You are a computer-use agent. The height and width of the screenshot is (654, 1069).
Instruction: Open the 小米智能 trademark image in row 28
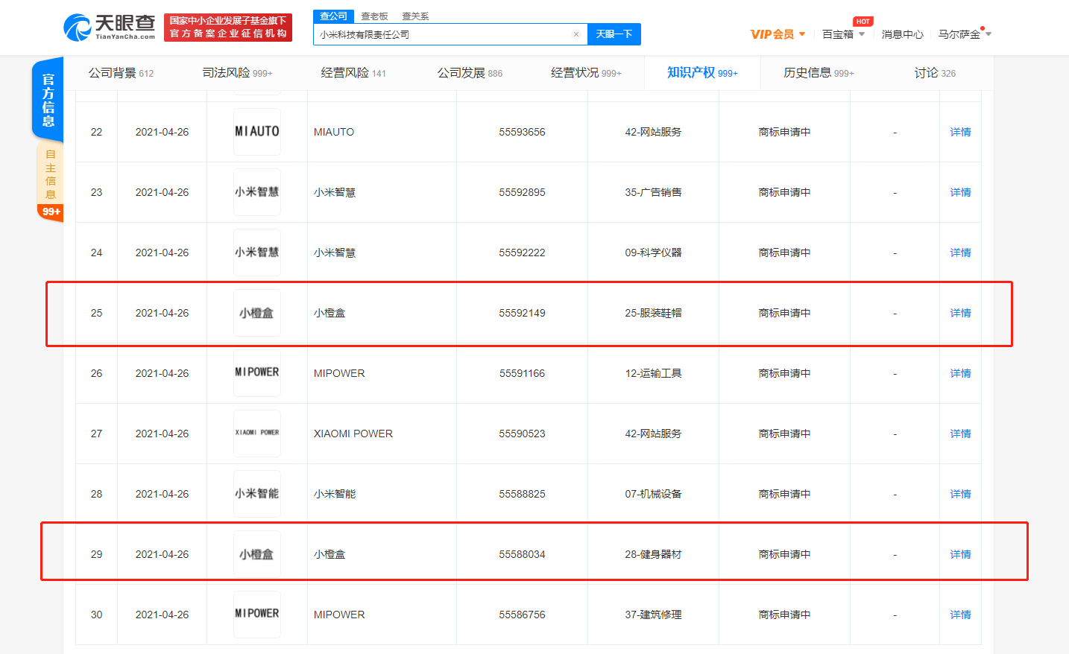[257, 494]
